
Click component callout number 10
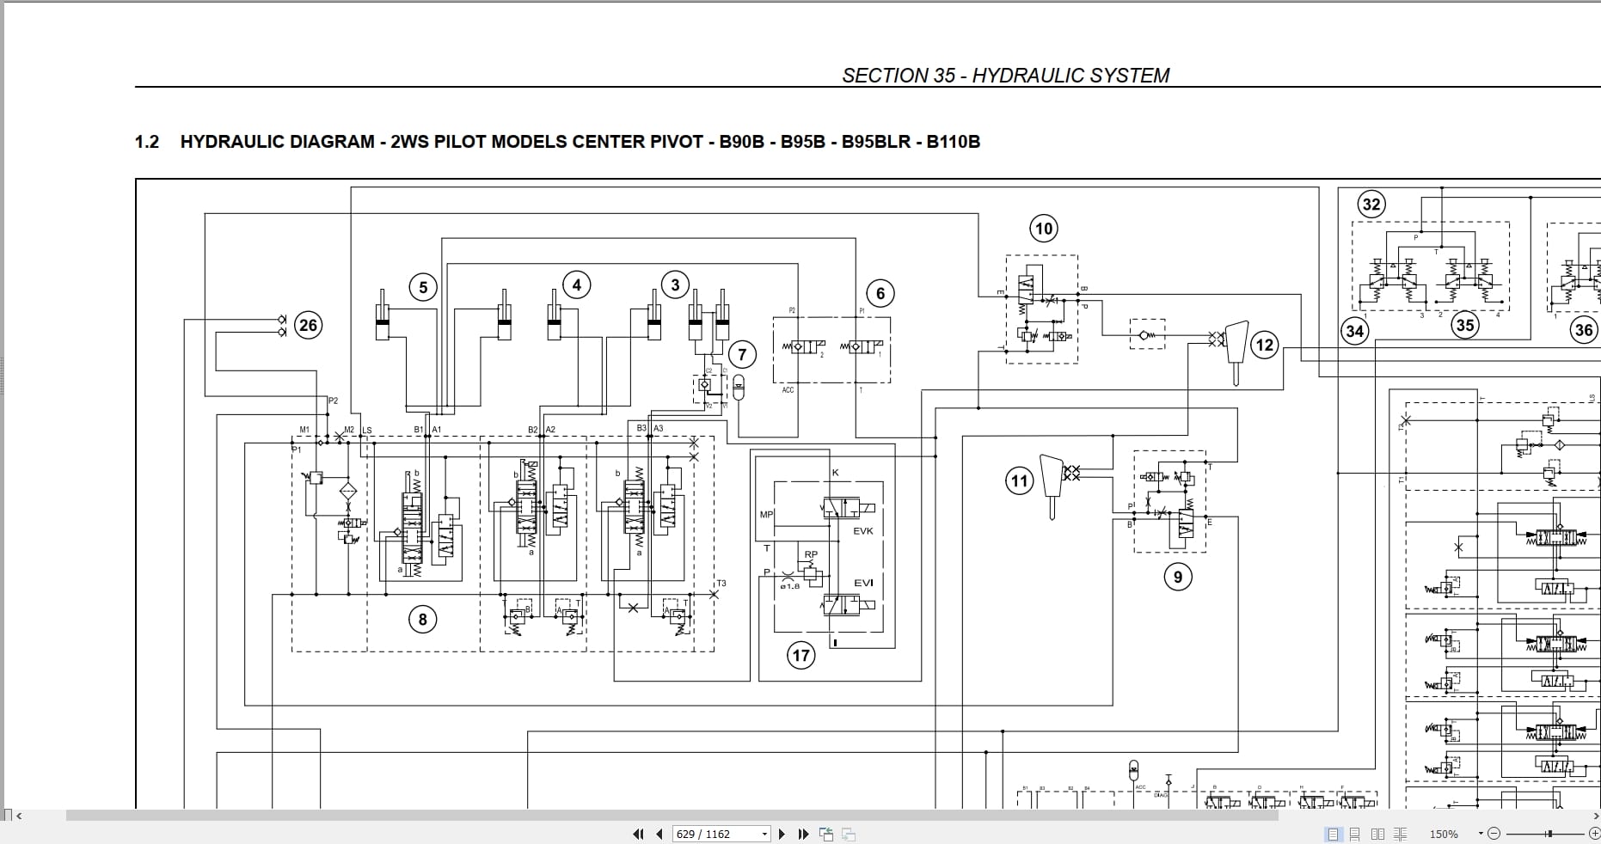1043,229
